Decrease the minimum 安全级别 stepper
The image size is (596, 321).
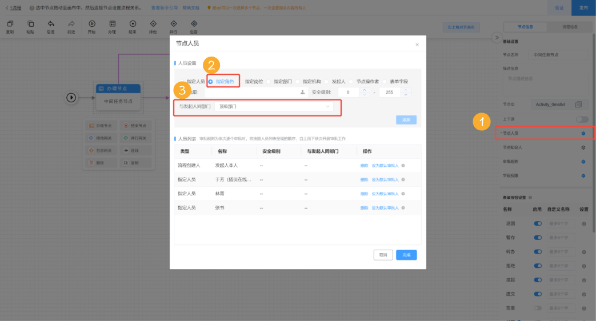[364, 95]
